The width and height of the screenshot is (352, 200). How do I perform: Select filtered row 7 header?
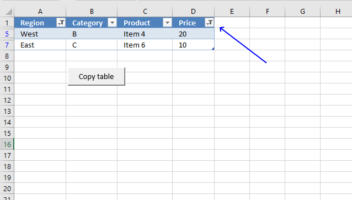(7, 45)
